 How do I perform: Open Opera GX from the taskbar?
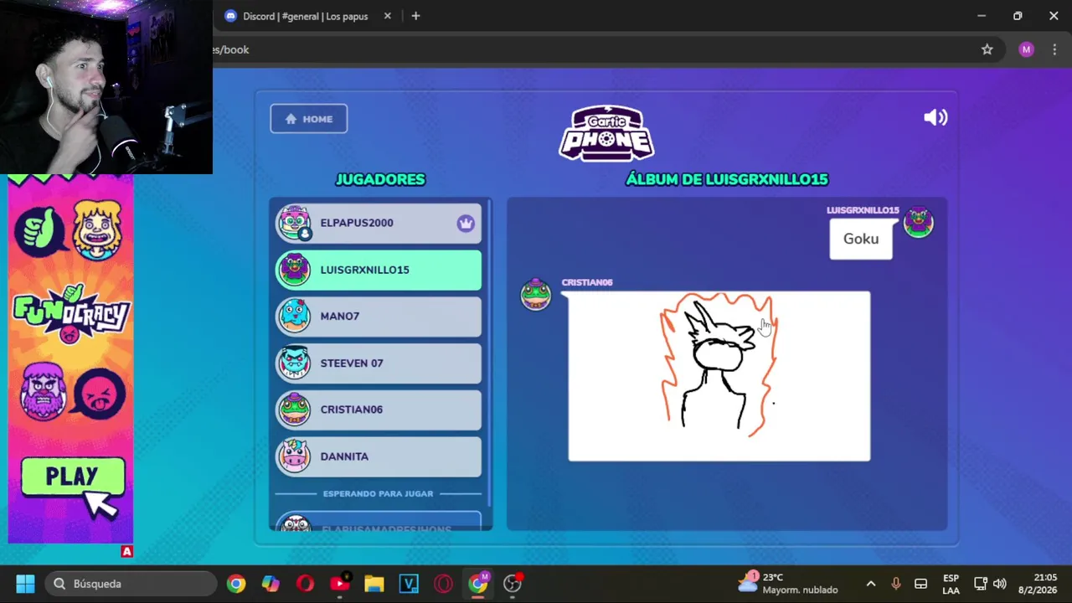pyautogui.click(x=443, y=584)
